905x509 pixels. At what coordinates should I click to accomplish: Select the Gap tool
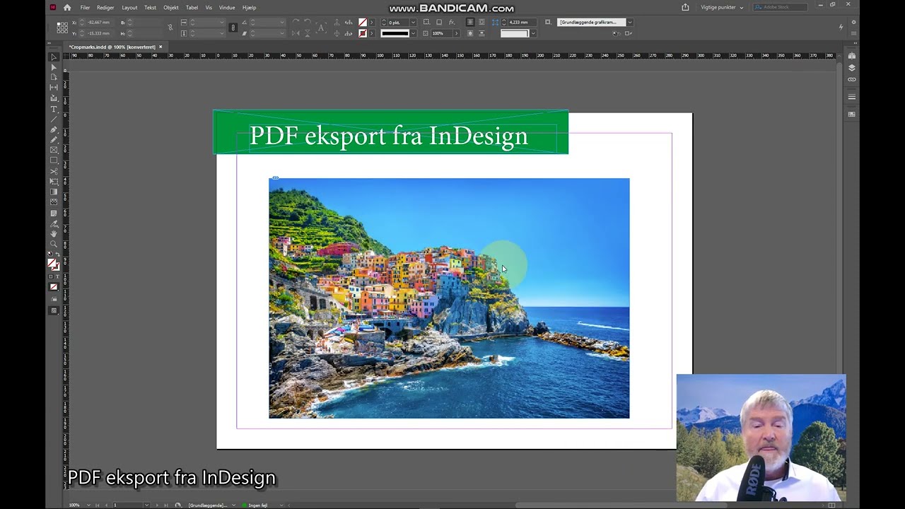(x=54, y=88)
